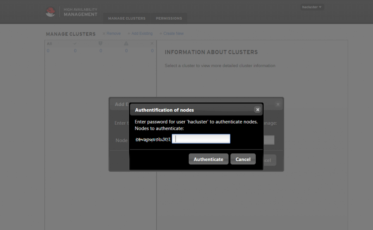Select the checkmark status filter icon

75,43
